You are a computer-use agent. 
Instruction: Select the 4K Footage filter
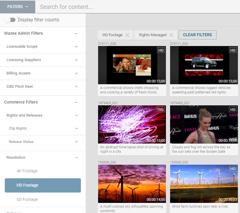coord(27,171)
